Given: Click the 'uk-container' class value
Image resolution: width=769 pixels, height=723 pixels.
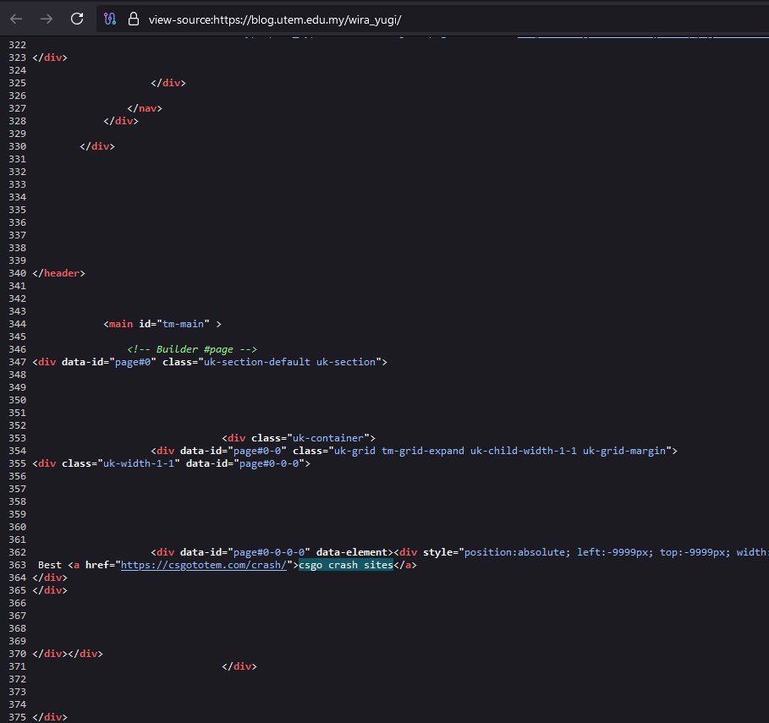Looking at the screenshot, I should click(x=328, y=438).
